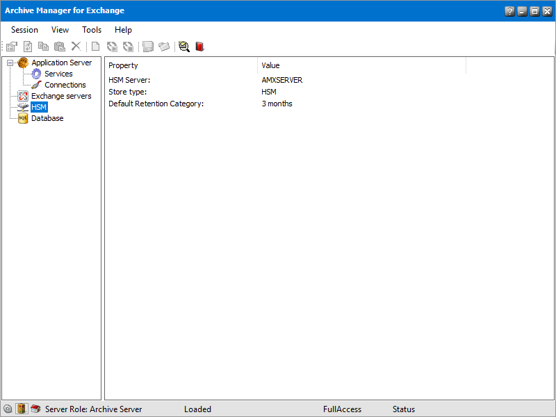This screenshot has width=556, height=417.
Task: Click the 'FullAccess' status bar text
Action: [x=342, y=409]
